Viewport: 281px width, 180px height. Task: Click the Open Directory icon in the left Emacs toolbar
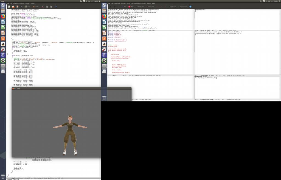[17, 7]
